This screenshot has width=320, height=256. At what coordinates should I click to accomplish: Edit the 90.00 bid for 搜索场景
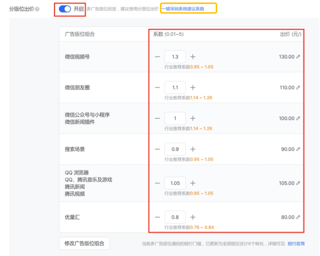pyautogui.click(x=298, y=149)
